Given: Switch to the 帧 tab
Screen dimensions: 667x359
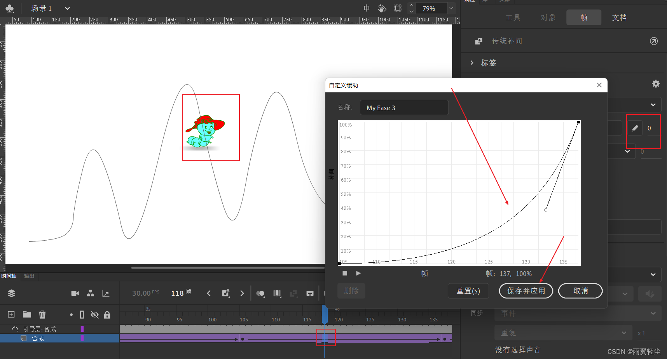Looking at the screenshot, I should [x=584, y=17].
